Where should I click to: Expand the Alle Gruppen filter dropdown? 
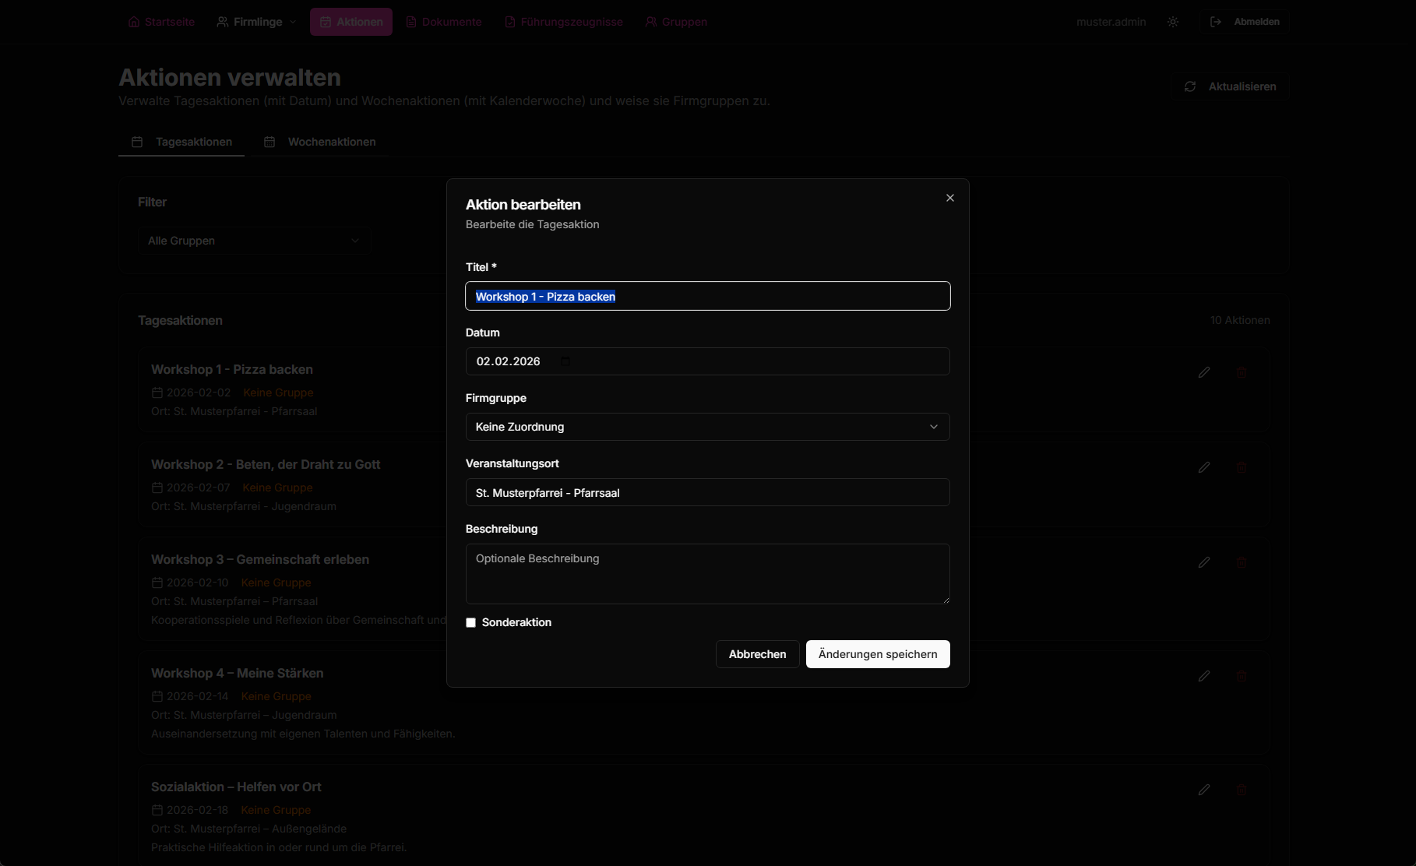point(253,241)
